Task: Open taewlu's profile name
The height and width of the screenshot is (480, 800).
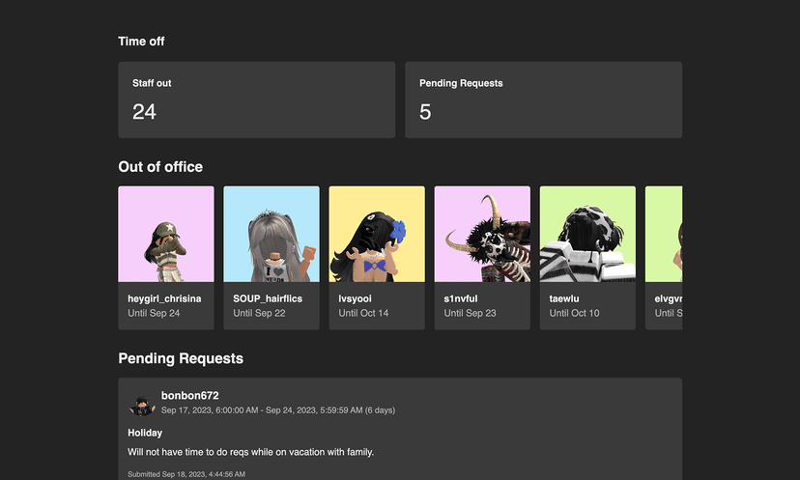Action: point(565,299)
